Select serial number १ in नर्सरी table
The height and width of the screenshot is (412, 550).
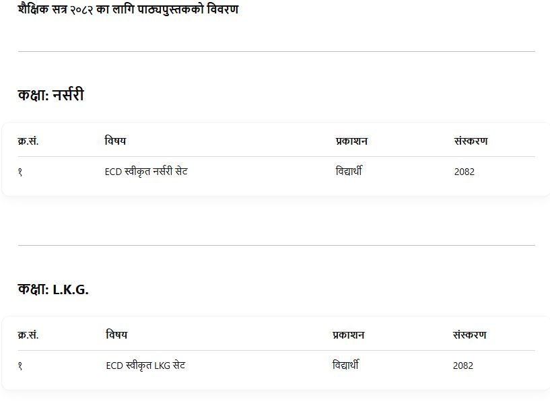click(x=20, y=172)
